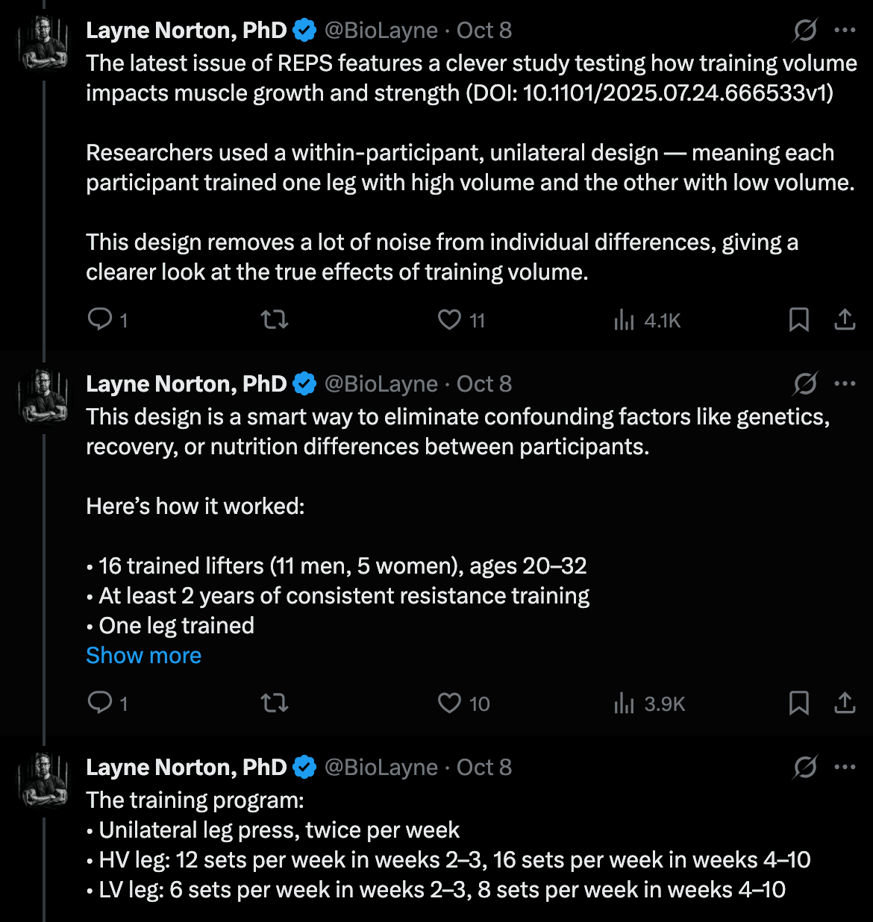Reply to the first REPS study tweet
The height and width of the screenshot is (922, 873).
coord(100,320)
